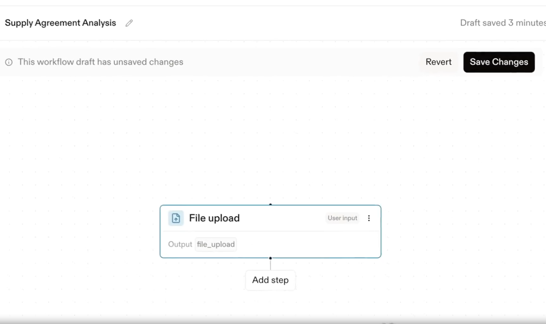
Task: Click the info icon in unsaved changes banner
Action: click(9, 62)
